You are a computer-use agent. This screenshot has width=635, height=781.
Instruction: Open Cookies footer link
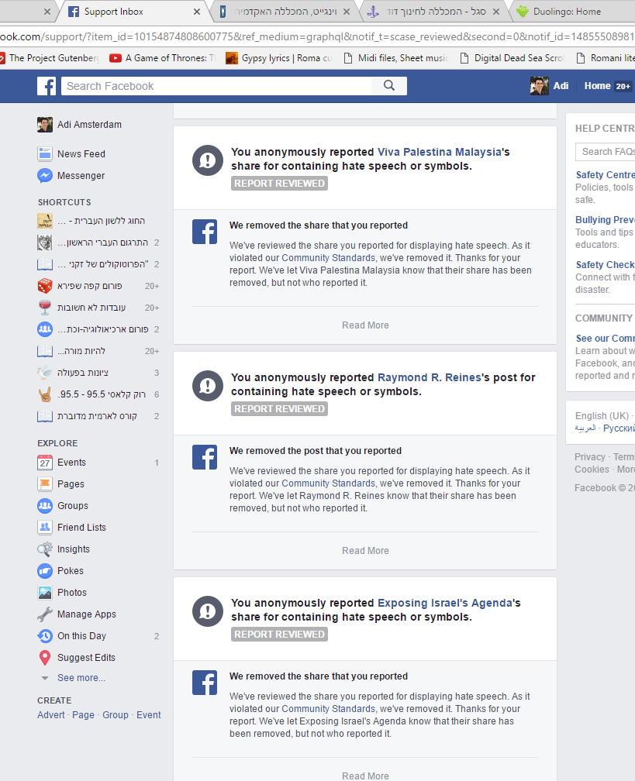592,470
